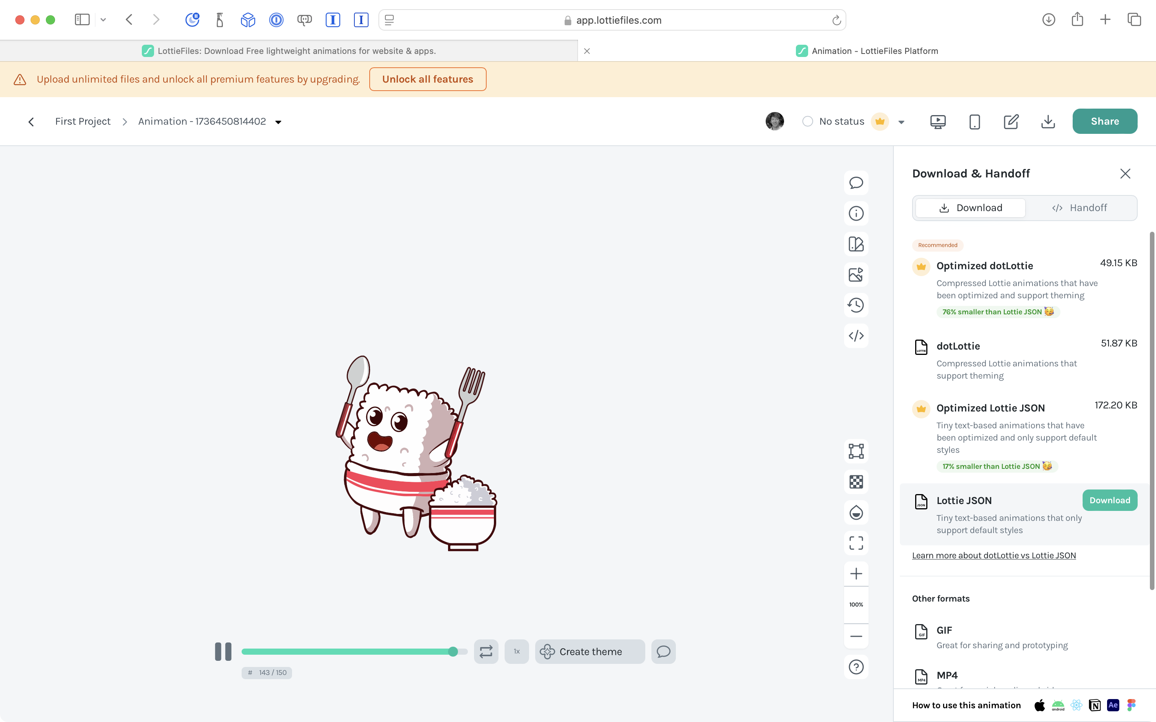Image resolution: width=1156 pixels, height=722 pixels.
Task: Expand the animation name dropdown arrow
Action: tap(278, 122)
